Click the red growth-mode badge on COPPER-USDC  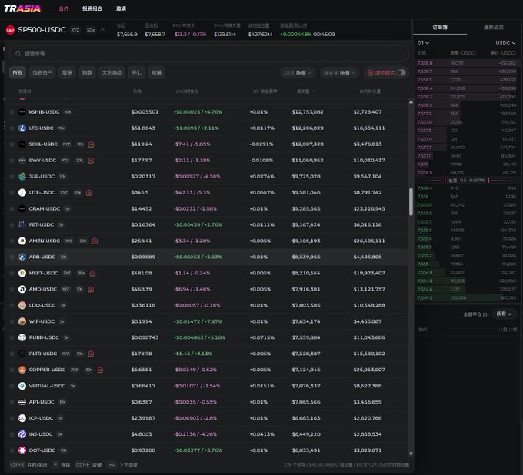point(100,370)
